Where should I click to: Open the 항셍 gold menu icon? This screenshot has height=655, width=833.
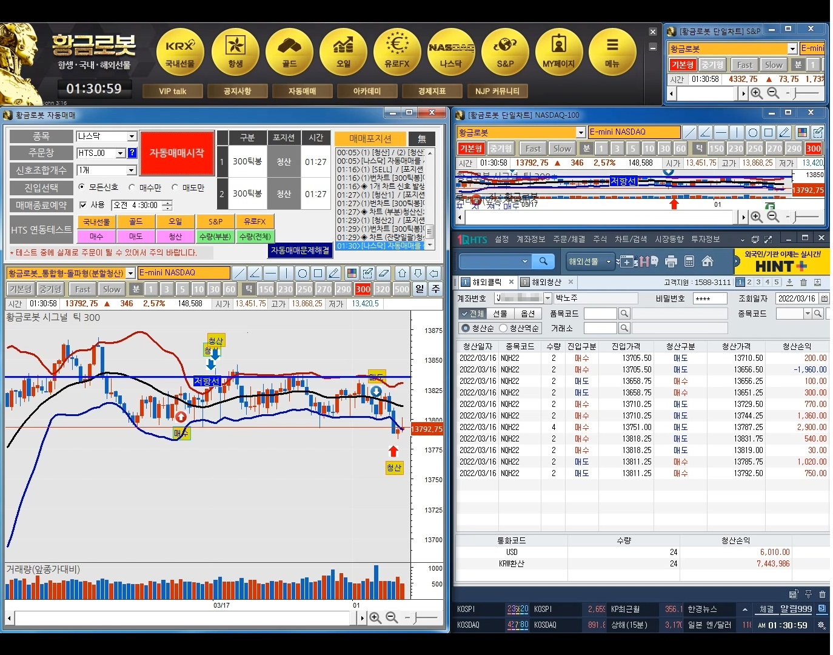click(235, 52)
